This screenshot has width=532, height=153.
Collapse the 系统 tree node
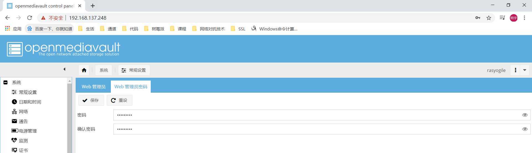(6, 82)
